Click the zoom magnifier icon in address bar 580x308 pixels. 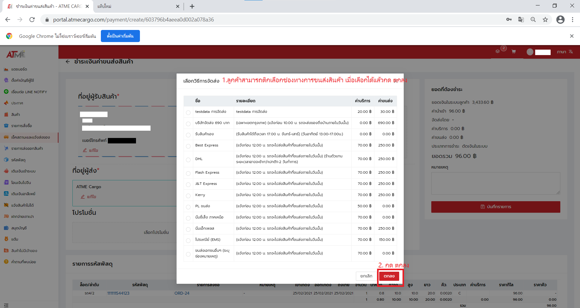(533, 20)
